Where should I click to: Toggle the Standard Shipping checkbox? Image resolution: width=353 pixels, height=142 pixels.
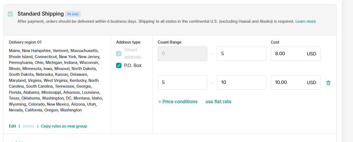[x=10, y=14]
